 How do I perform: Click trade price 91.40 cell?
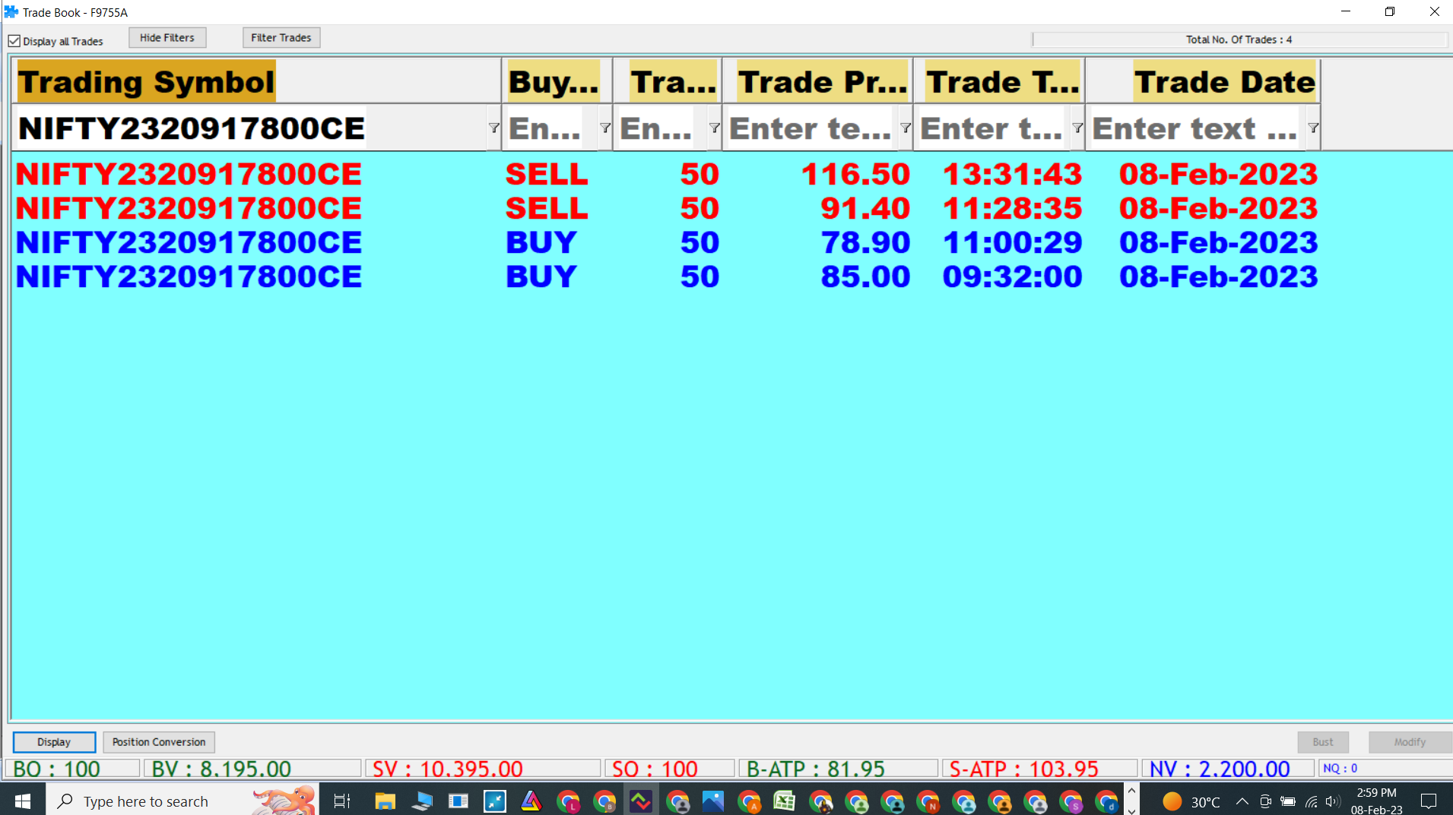[x=865, y=208]
